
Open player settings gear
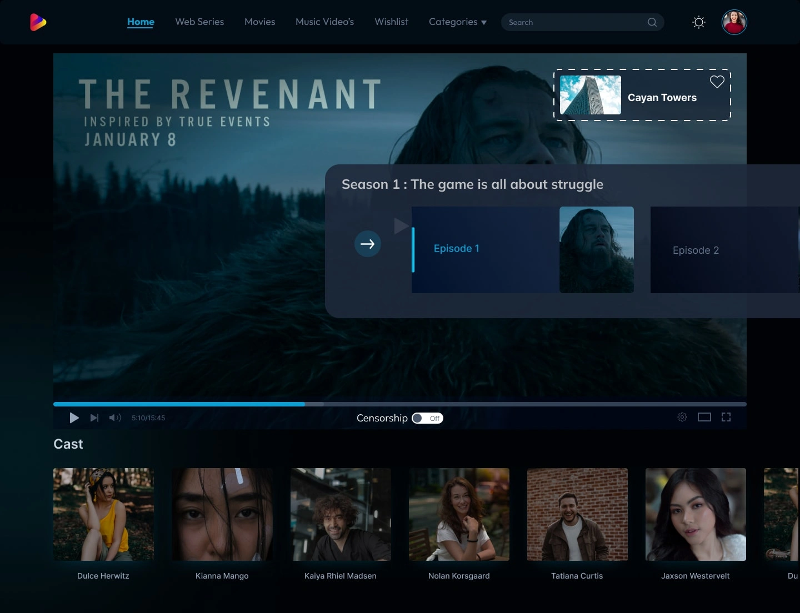[682, 417]
